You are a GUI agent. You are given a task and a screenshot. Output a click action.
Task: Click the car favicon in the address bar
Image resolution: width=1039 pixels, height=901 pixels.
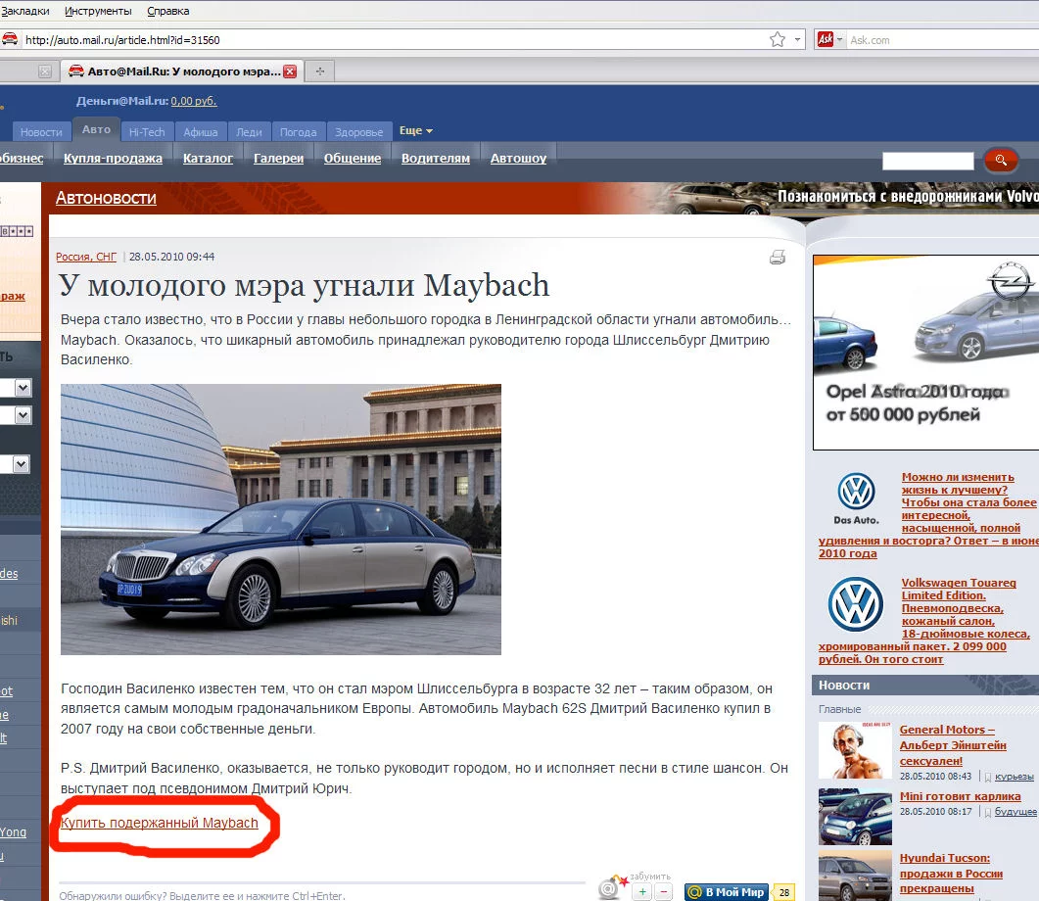[10, 39]
